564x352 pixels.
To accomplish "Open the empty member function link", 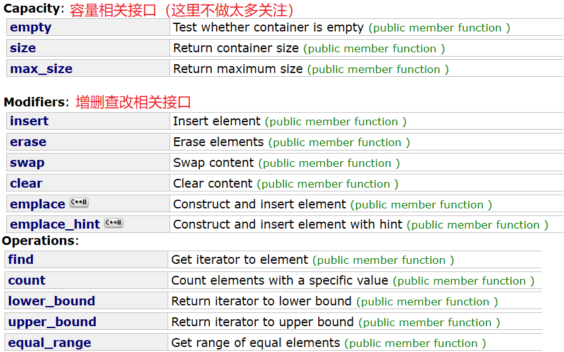I will point(31,27).
